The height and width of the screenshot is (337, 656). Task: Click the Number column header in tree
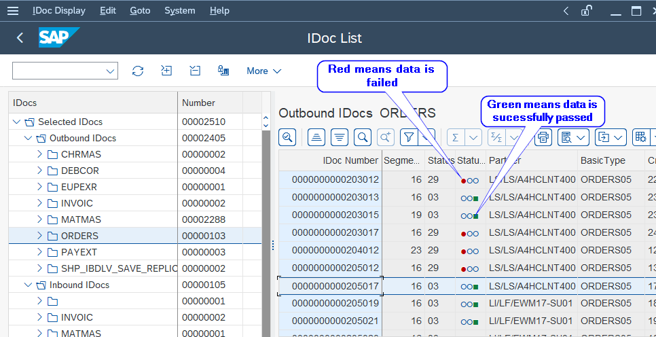pos(210,103)
